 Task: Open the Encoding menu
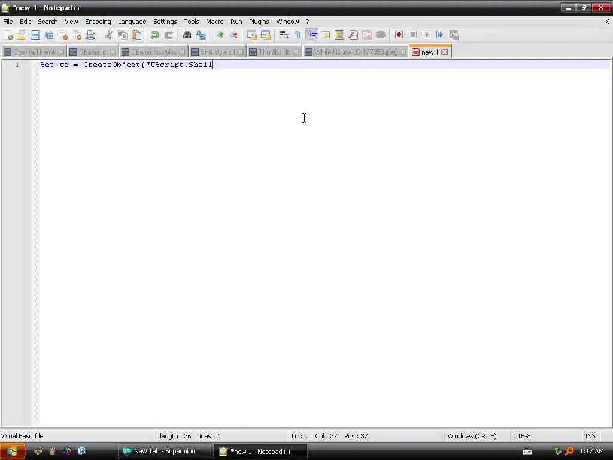coord(98,22)
